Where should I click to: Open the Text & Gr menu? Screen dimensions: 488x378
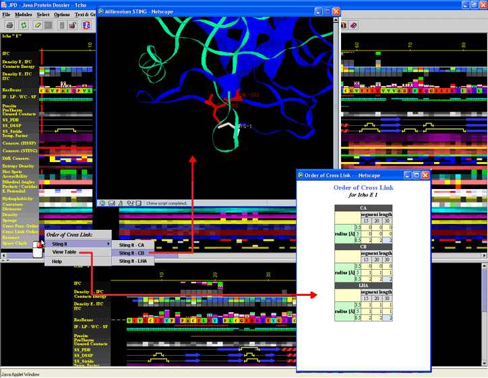85,15
